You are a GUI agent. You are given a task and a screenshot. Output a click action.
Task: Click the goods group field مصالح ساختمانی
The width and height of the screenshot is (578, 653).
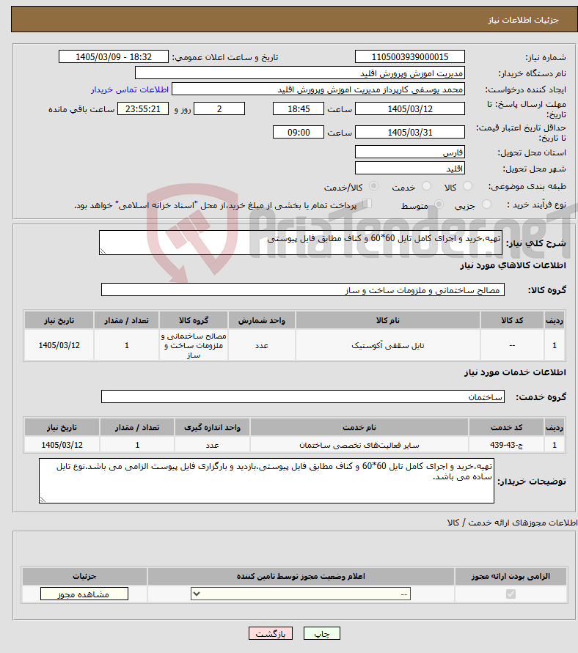point(303,289)
